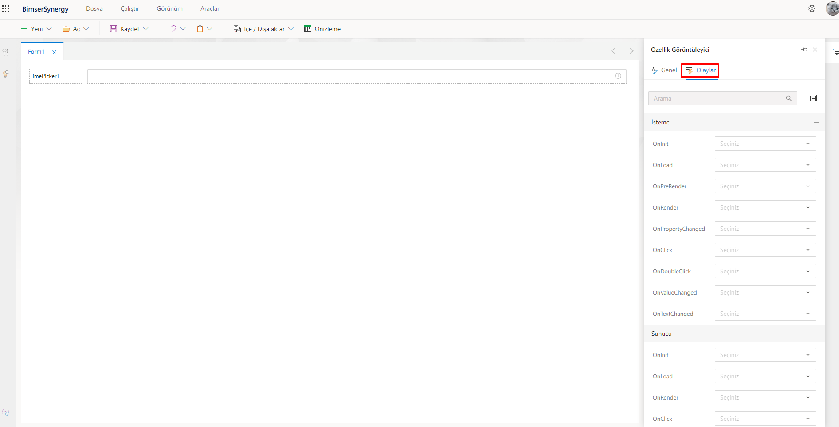This screenshot has width=839, height=427.
Task: Open the İstemci OnRender dropdown
Action: click(765, 207)
